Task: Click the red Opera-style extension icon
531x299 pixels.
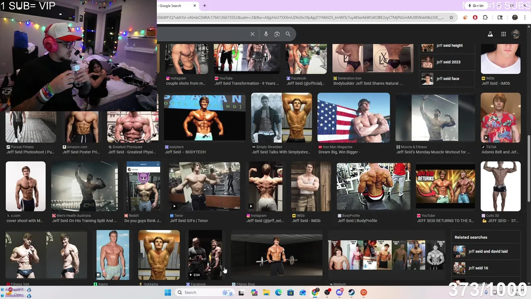Action: click(475, 17)
